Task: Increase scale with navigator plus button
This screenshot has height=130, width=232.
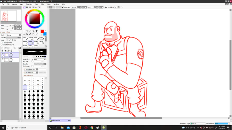Action: [x=18, y=26]
